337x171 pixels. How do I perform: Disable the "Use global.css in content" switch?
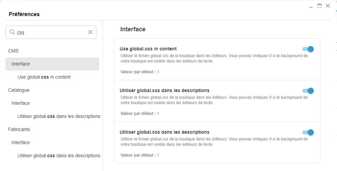(308, 49)
